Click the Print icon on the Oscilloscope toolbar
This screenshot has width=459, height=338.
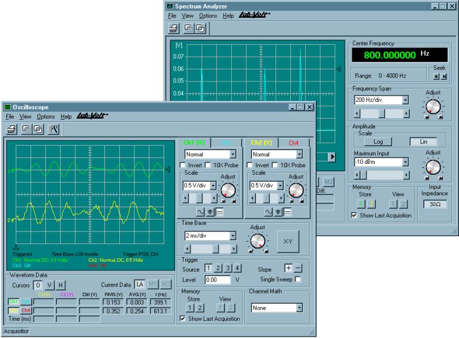coord(11,128)
